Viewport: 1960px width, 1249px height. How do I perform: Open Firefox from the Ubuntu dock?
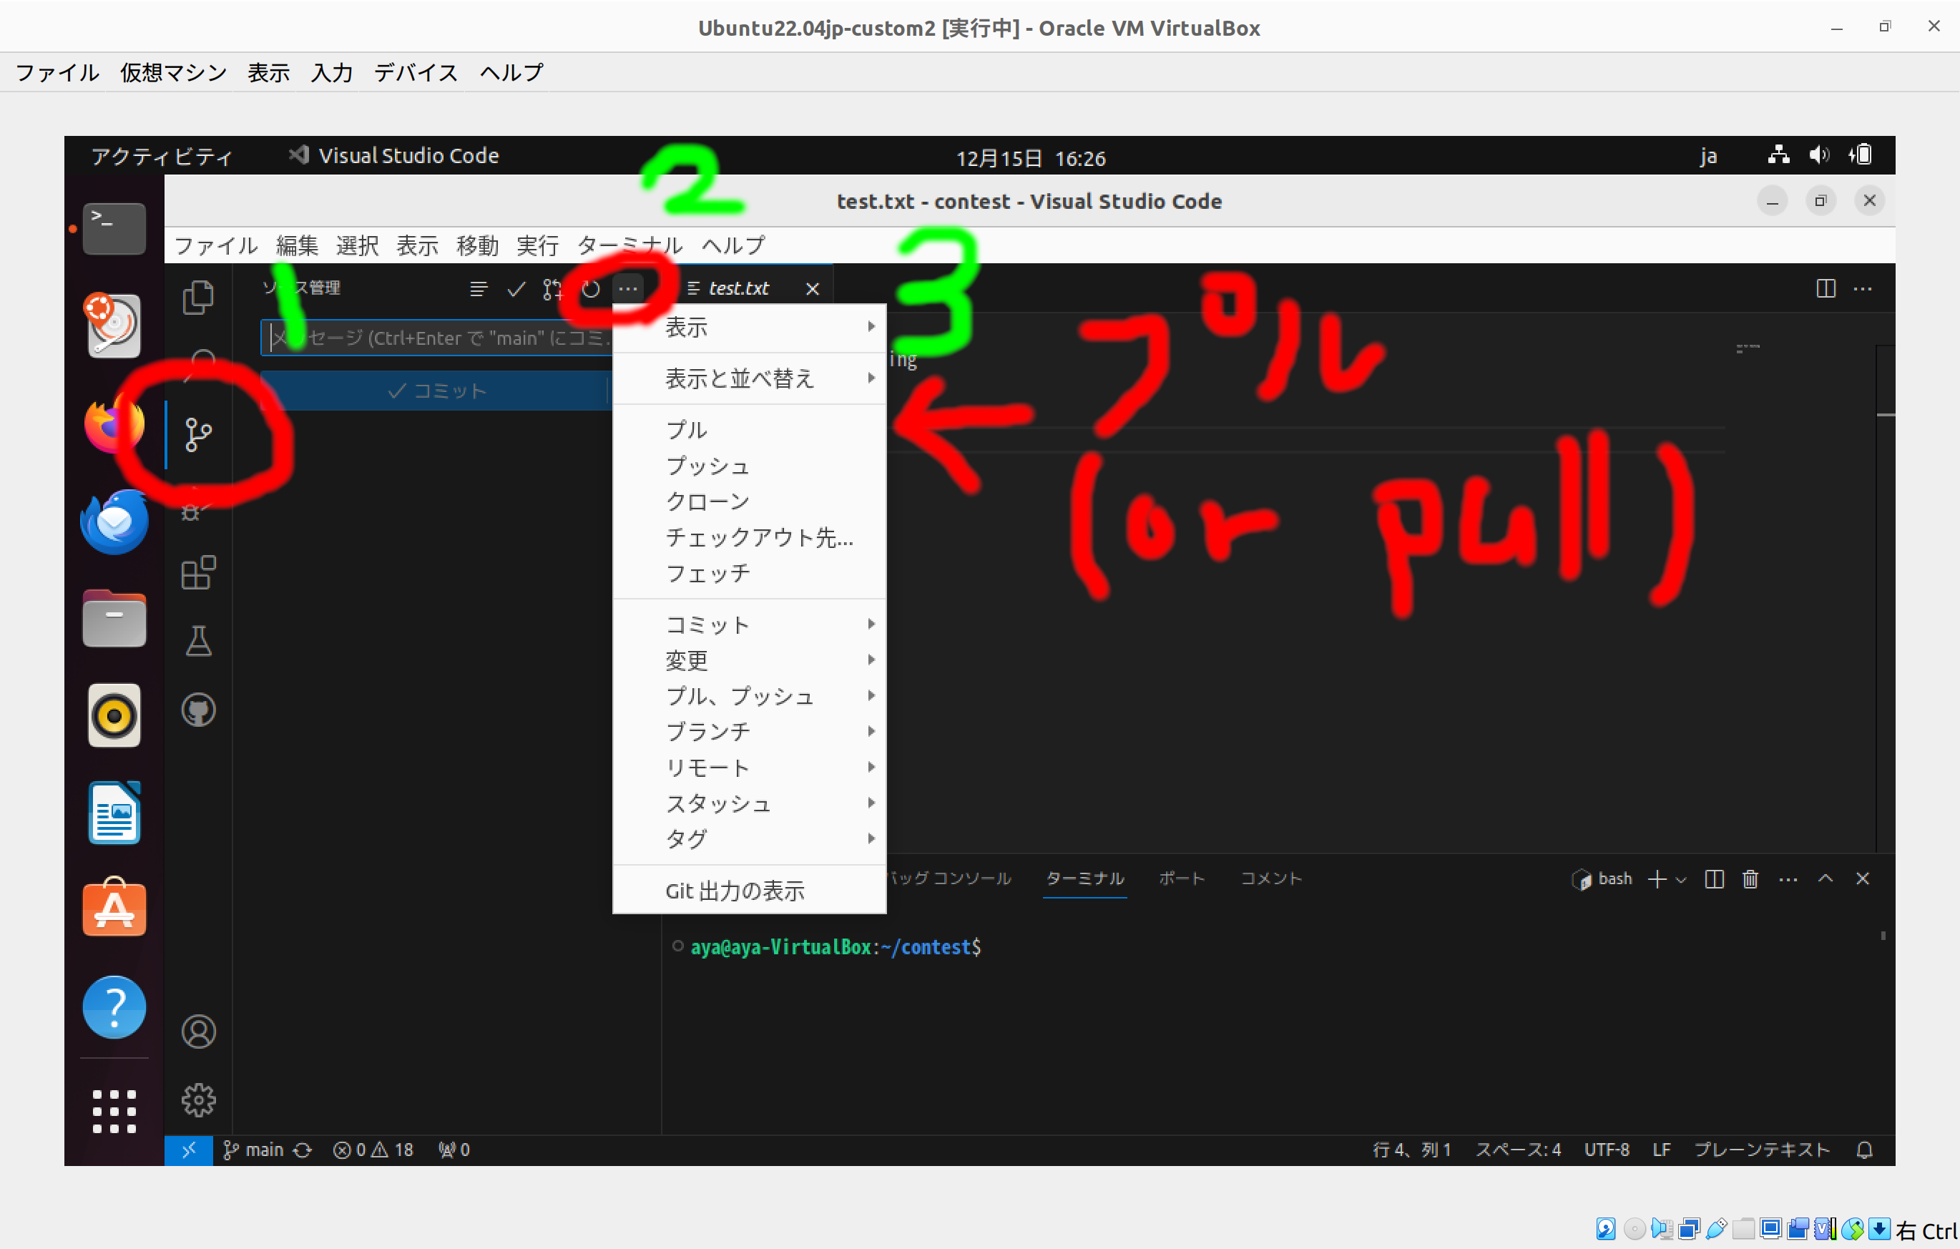pos(114,424)
